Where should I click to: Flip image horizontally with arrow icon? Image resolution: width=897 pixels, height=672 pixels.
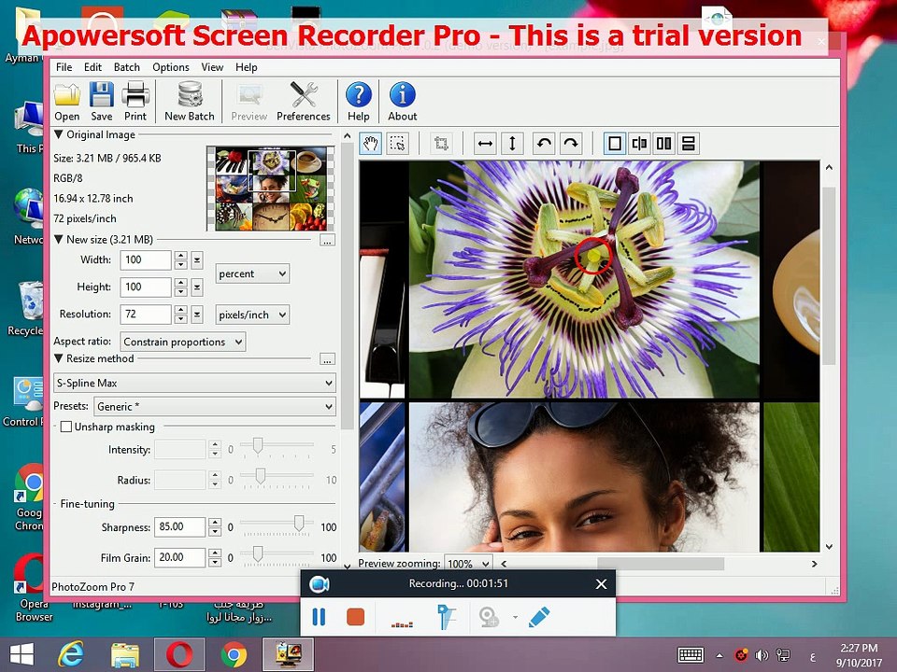point(485,143)
